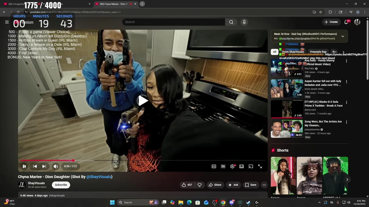Screen dimensions: 369x207
Task: Go to the previous video in playlist
Action: coord(35,166)
